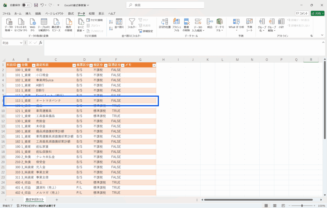Open filter dropdown on メモ column header
The image size is (327, 208).
coord(154,65)
